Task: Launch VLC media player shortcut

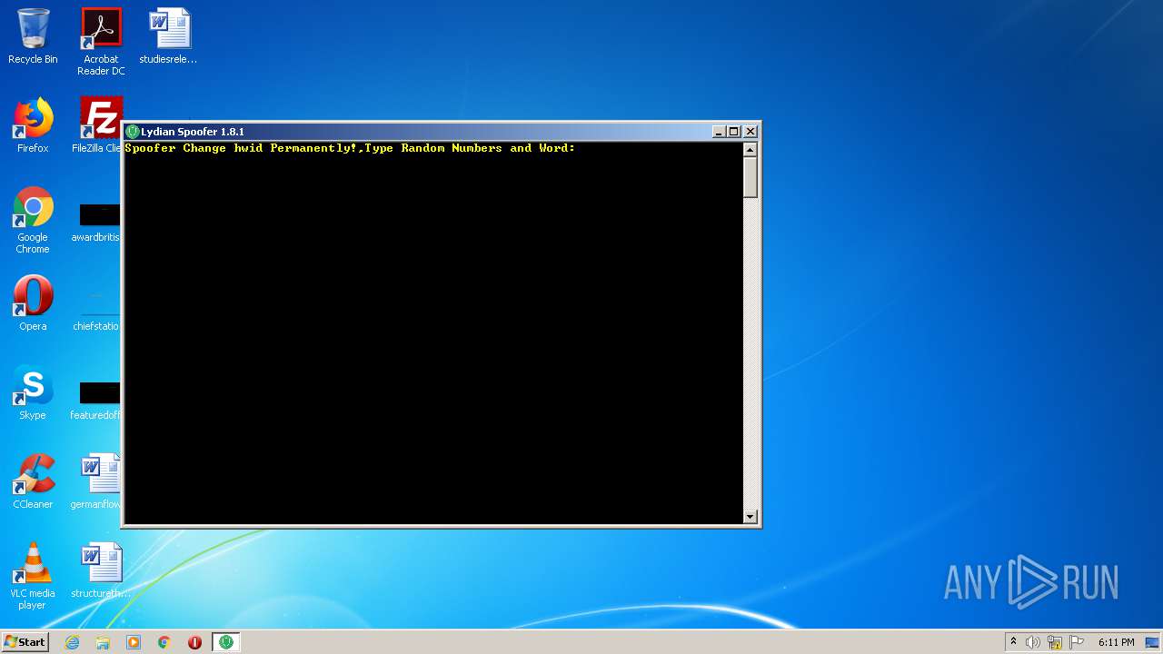Action: click(x=33, y=576)
